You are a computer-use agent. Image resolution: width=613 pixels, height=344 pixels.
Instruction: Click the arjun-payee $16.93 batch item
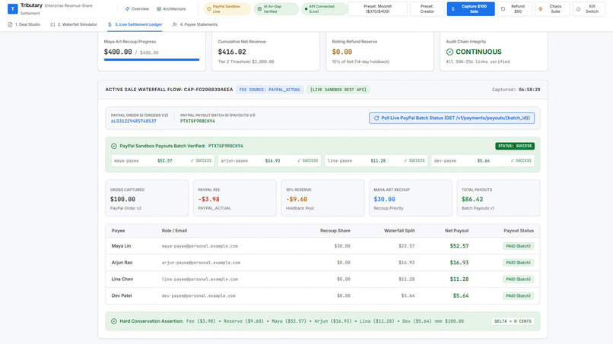click(x=269, y=160)
